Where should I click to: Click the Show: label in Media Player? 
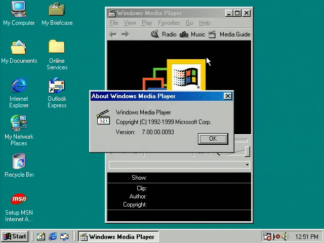click(x=139, y=178)
